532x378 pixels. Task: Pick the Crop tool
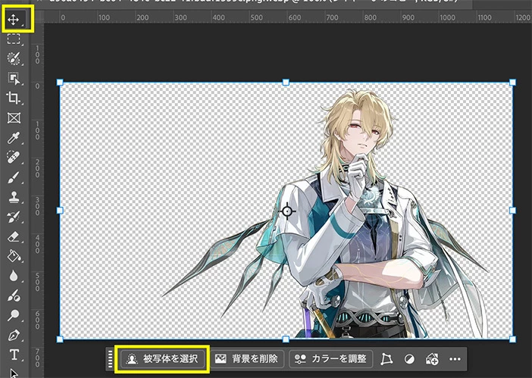14,98
